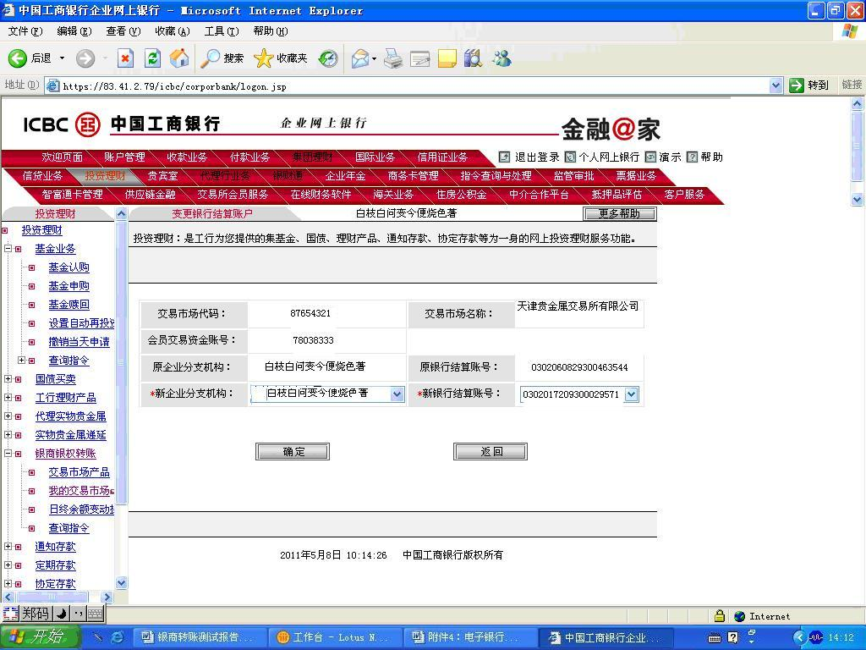This screenshot has width=866, height=650.
Task: Click the IE Forward arrow icon
Action: (x=85, y=58)
